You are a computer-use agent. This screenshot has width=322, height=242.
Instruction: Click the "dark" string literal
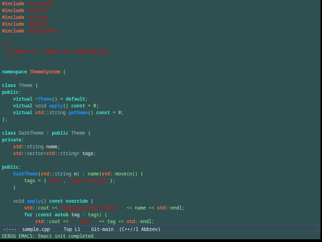[x=55, y=180]
